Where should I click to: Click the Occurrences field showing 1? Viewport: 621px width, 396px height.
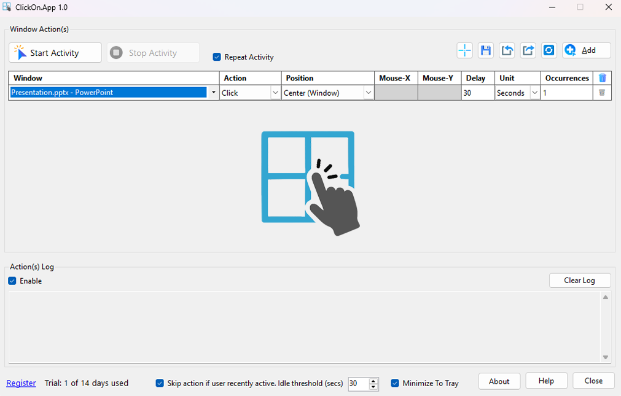click(567, 93)
